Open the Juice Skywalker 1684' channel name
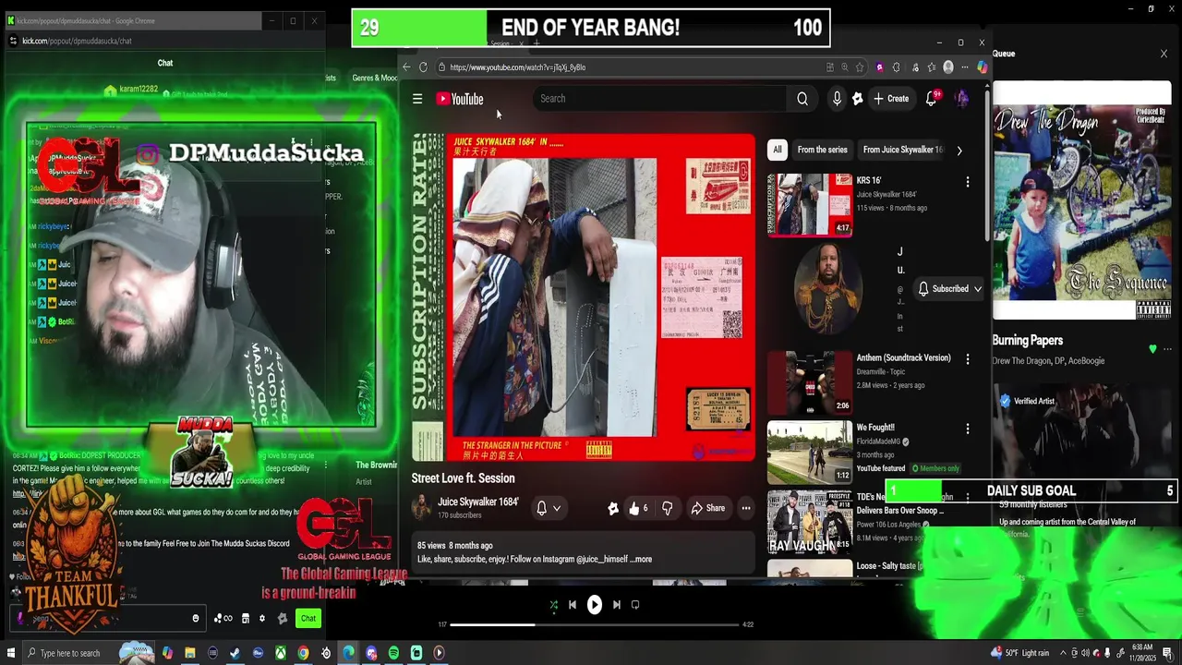 477,502
